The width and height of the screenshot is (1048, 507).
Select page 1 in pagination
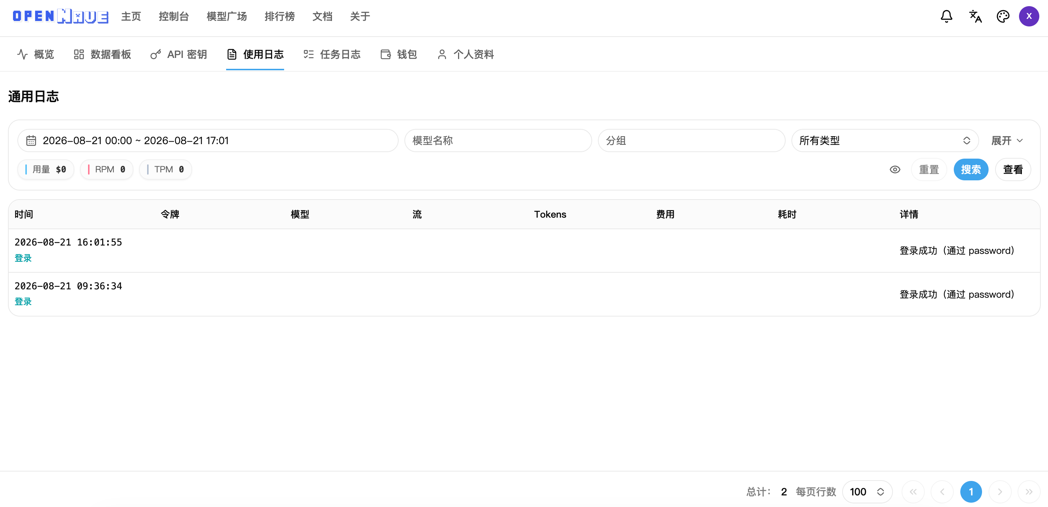[971, 492]
